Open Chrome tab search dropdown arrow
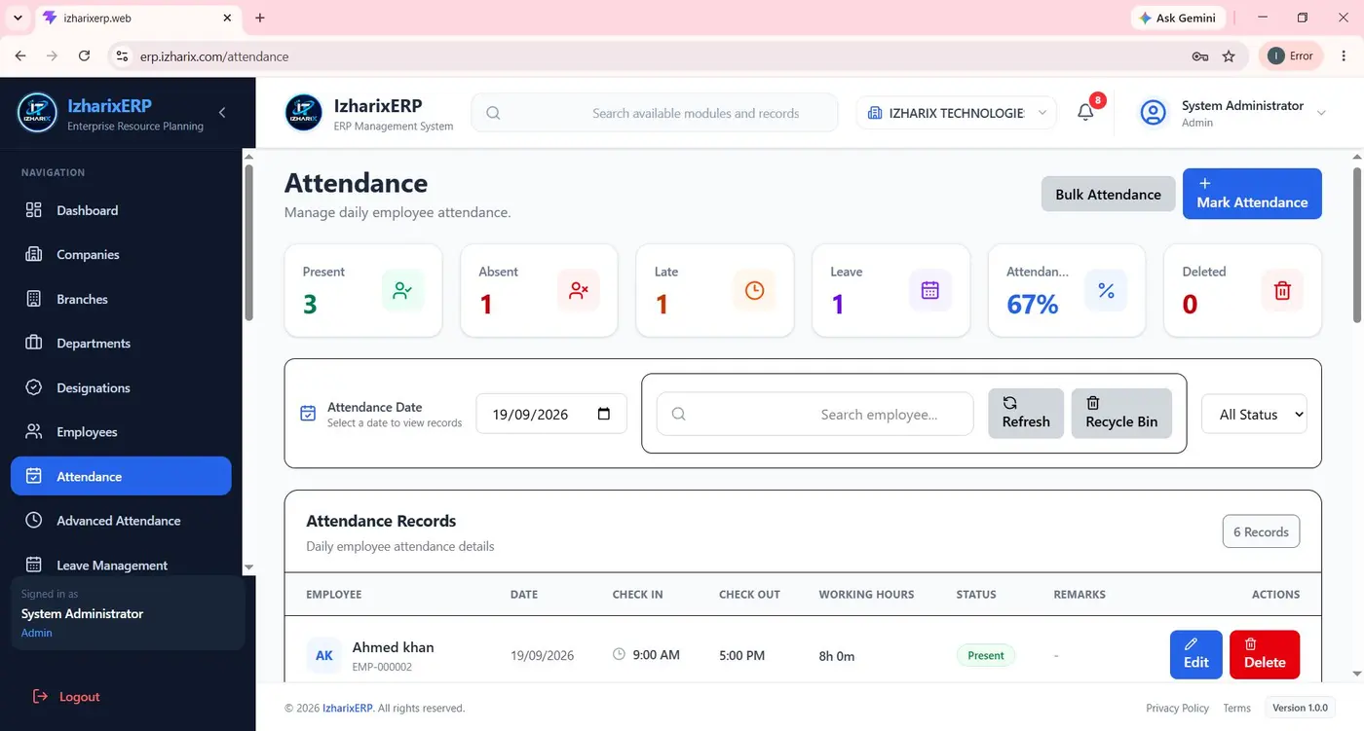The image size is (1364, 731). pos(18,18)
